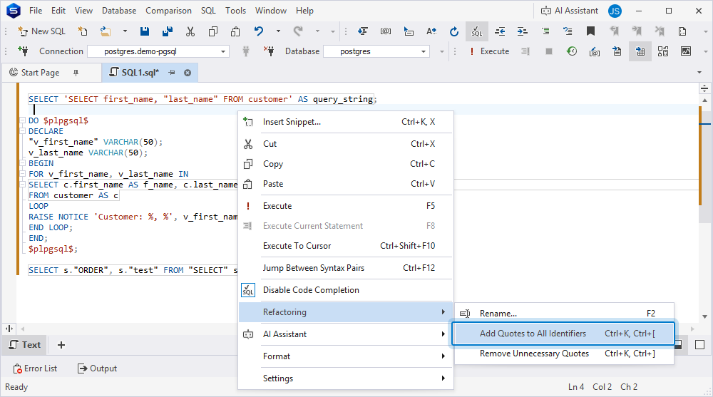Click the New SQL toolbar button
The image size is (713, 397).
(41, 31)
